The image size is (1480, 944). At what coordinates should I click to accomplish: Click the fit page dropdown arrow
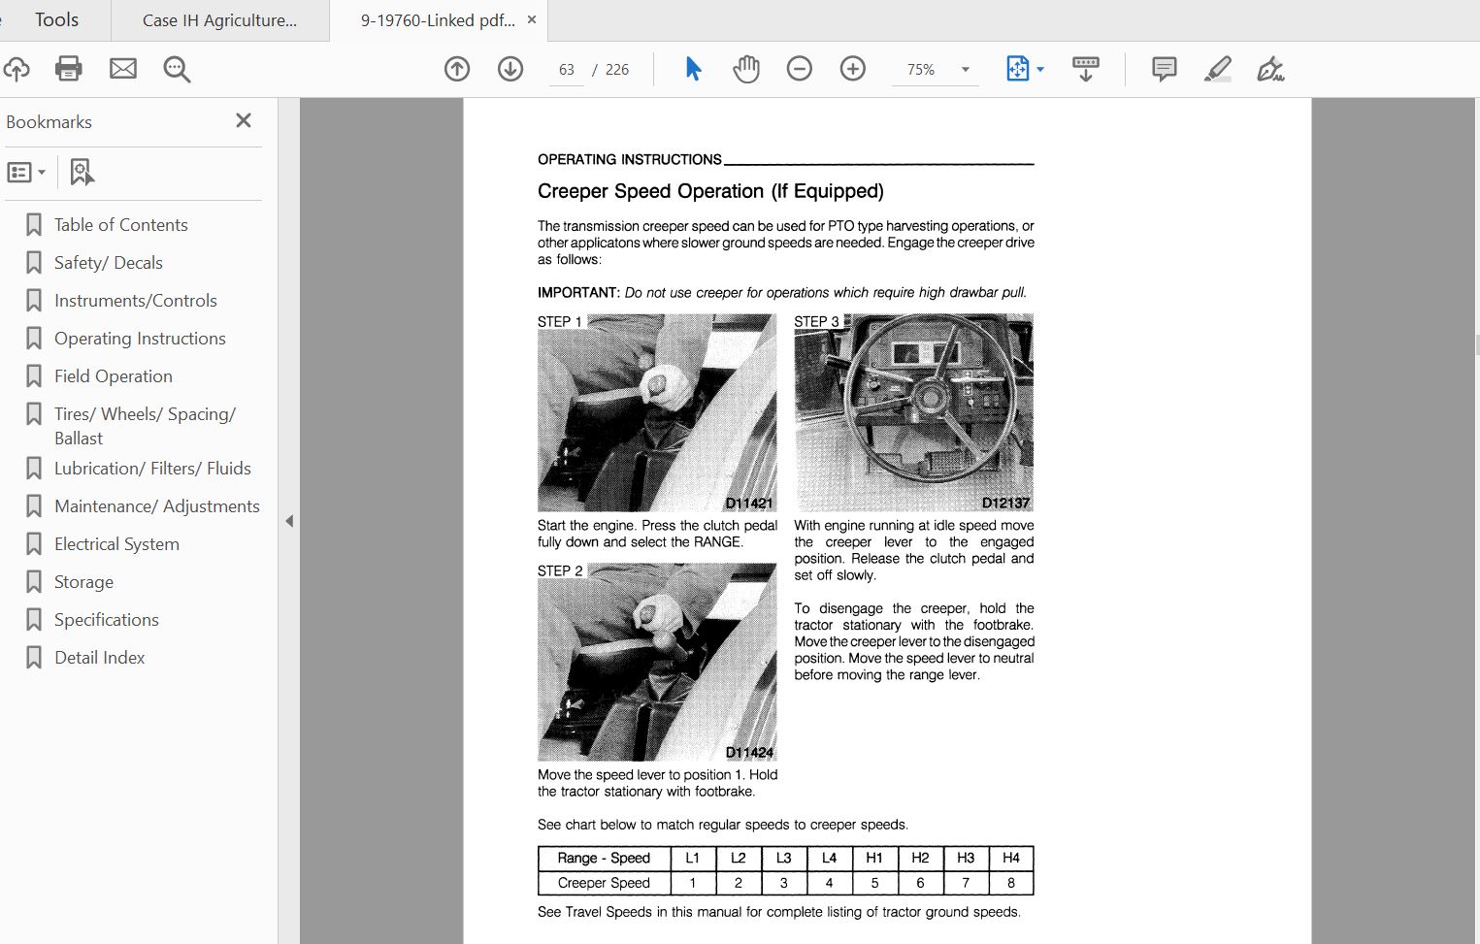pyautogui.click(x=1040, y=70)
